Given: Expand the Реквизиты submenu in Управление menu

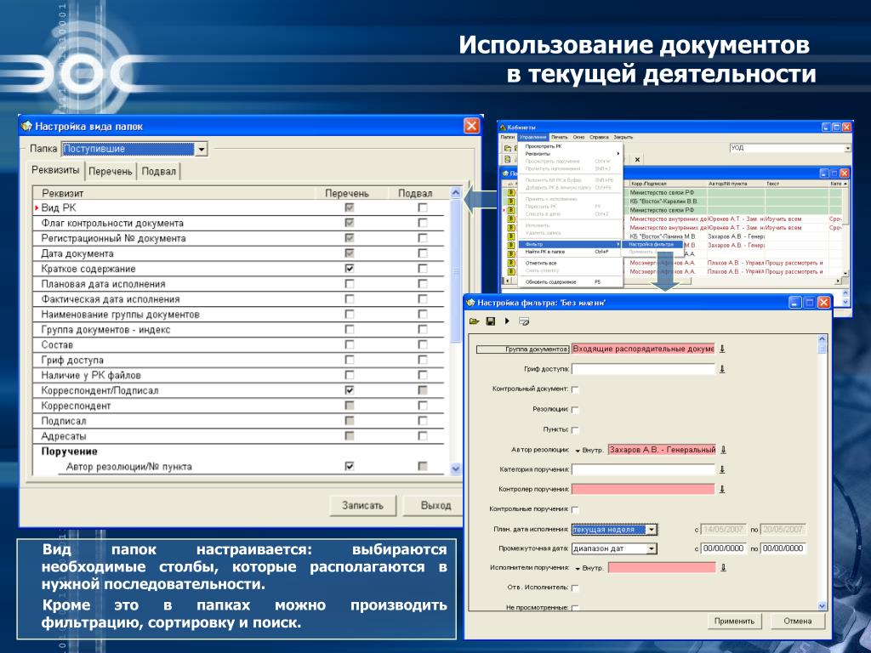Looking at the screenshot, I should point(570,154).
